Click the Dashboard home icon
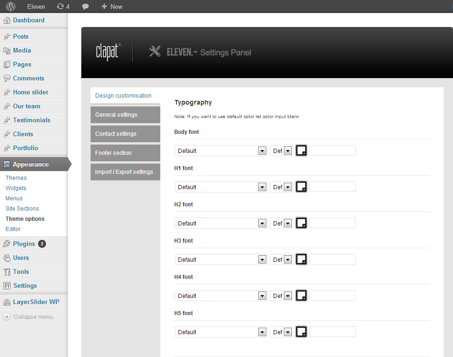 coord(7,20)
